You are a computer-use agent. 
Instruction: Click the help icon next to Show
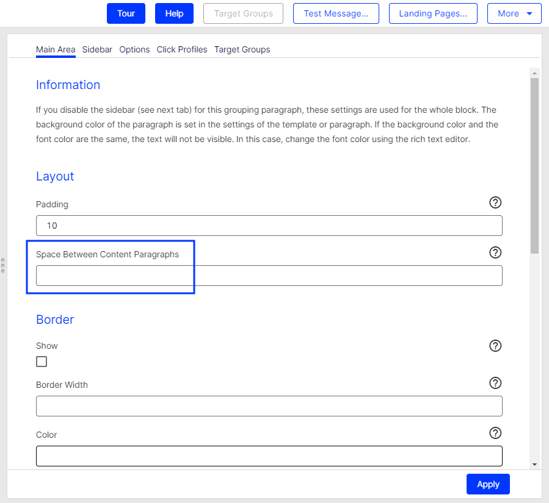pyautogui.click(x=495, y=346)
